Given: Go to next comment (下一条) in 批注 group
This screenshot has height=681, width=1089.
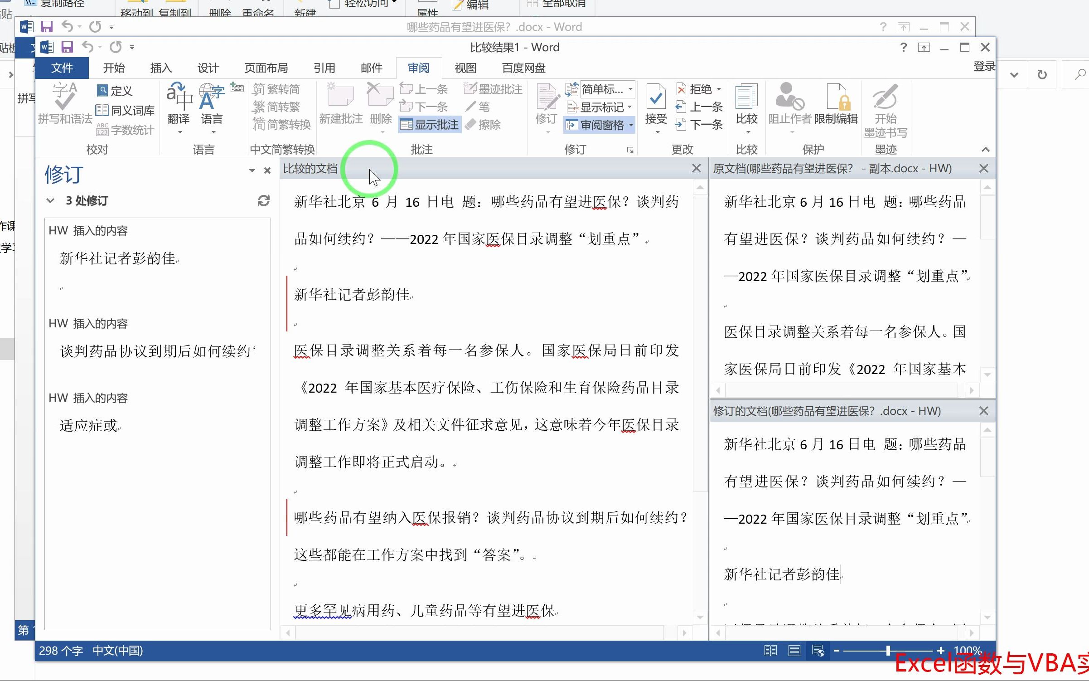Looking at the screenshot, I should [424, 107].
